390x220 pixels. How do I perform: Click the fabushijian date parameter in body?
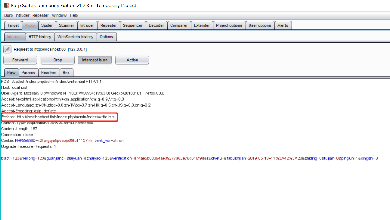[264, 158]
